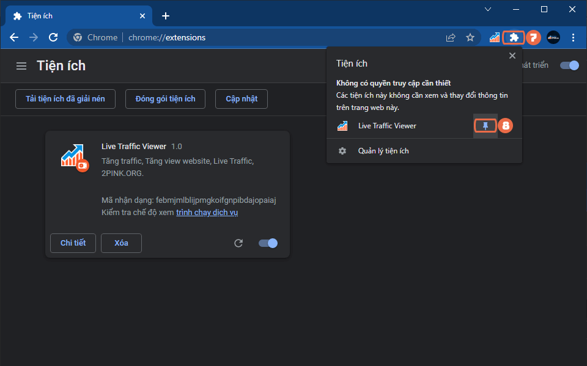Open a new tab with the plus button
Screen dimensions: 587x366
click(166, 16)
